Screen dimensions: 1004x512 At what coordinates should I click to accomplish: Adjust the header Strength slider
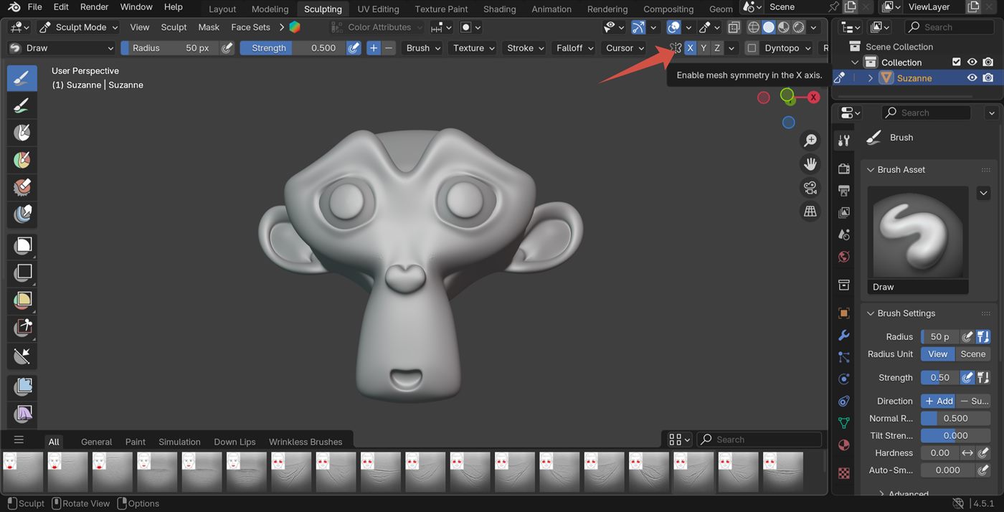[293, 48]
